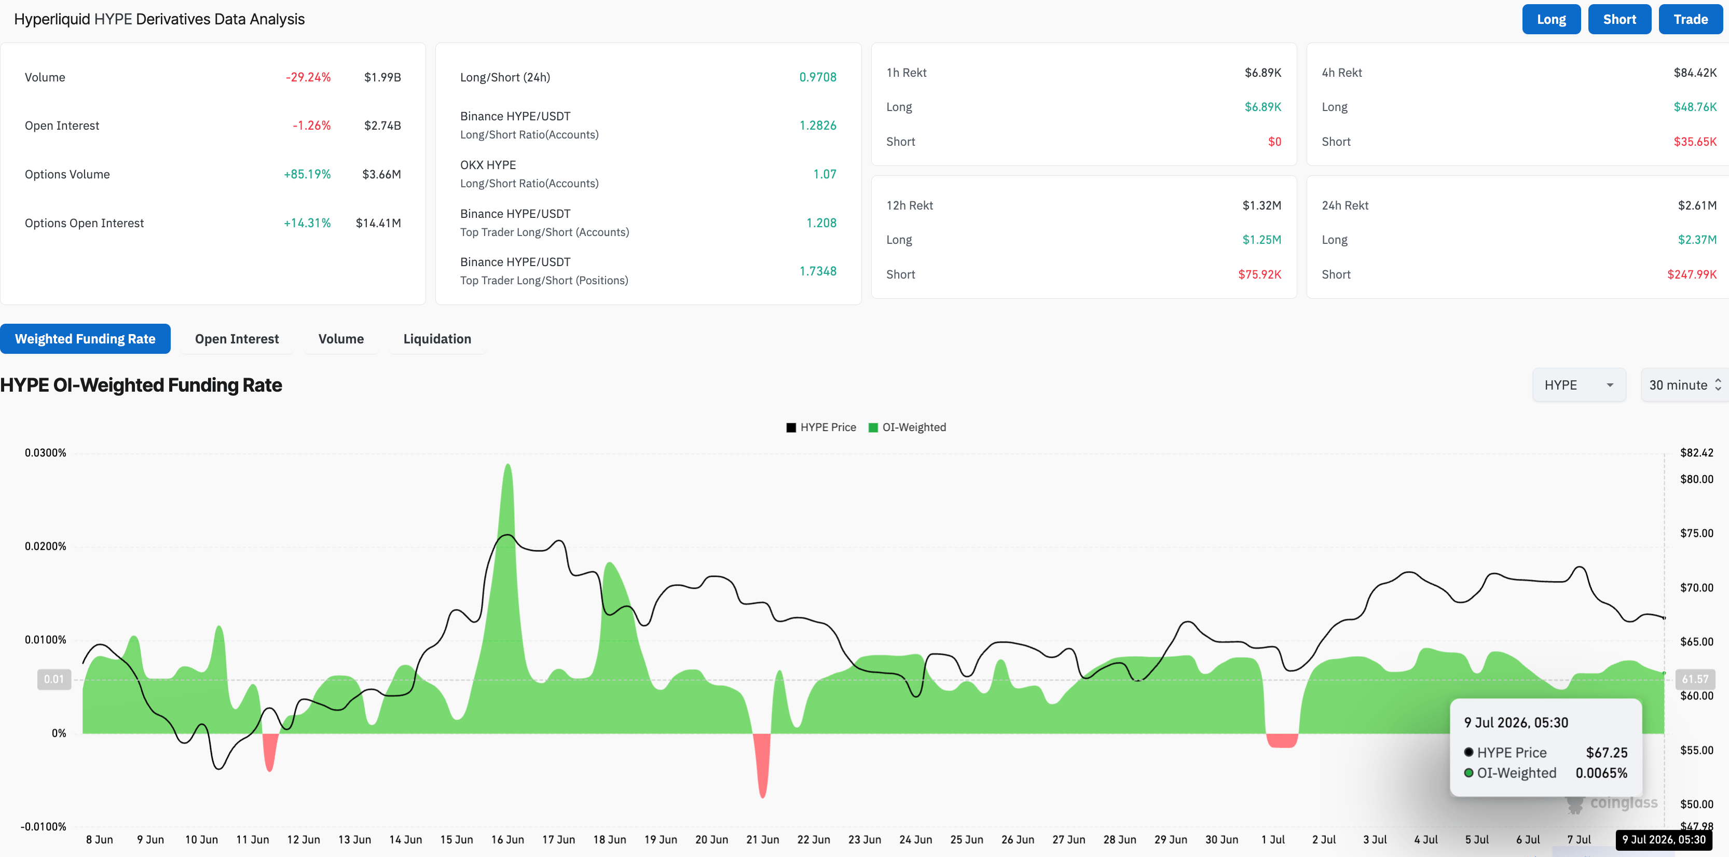Click the Trade button
The width and height of the screenshot is (1729, 857).
click(1690, 20)
